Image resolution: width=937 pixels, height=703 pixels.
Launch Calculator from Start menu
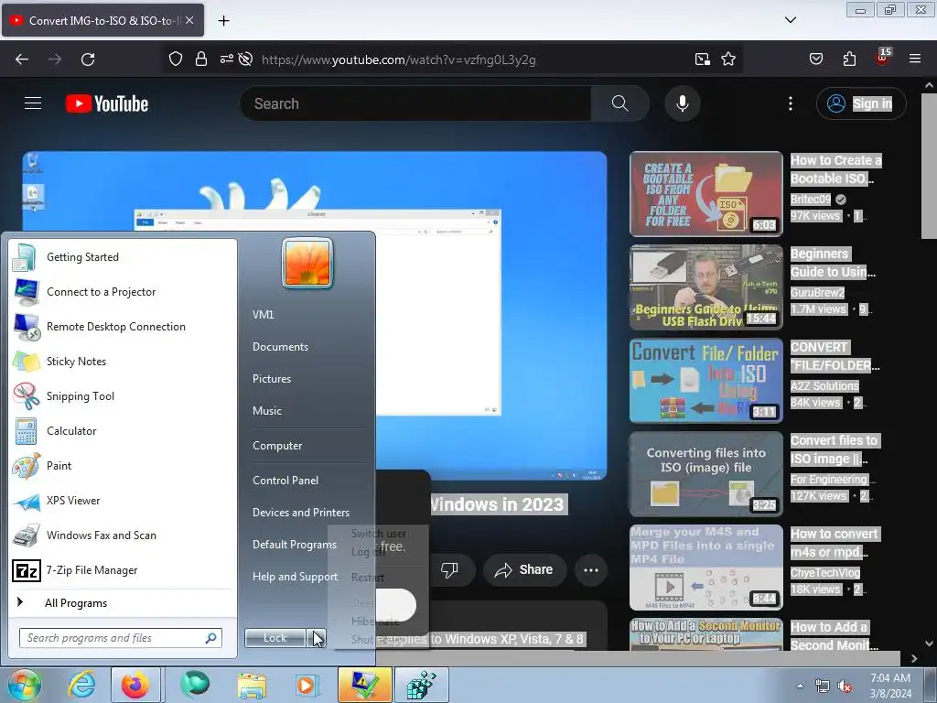[x=123, y=430]
